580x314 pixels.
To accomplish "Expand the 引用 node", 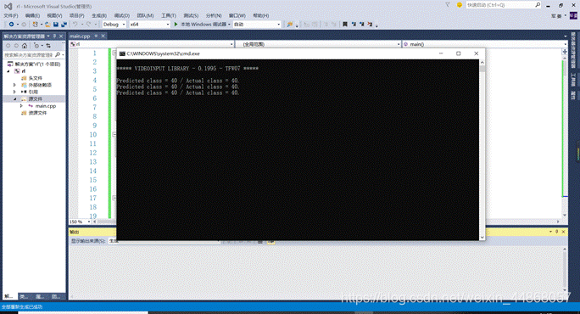I will (x=14, y=92).
